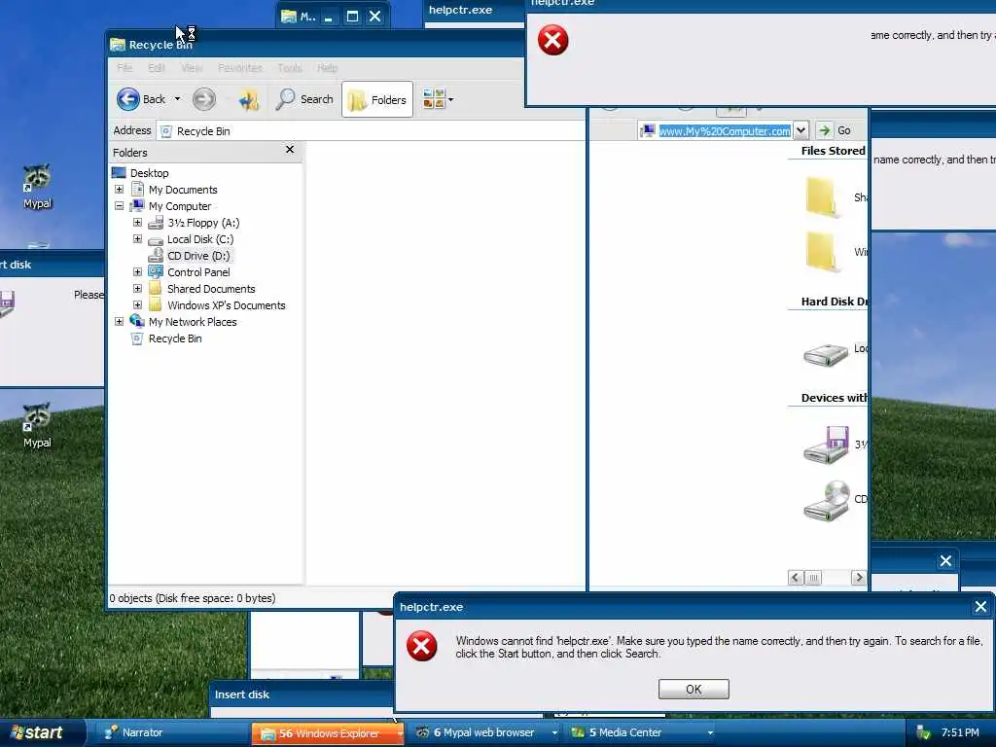Close the Folders pane with its X
996x747 pixels.
[290, 149]
